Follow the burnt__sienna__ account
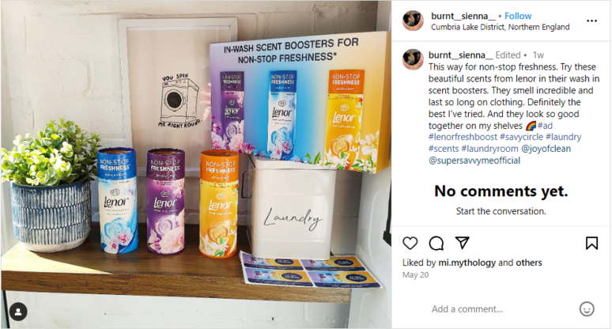 tap(518, 16)
